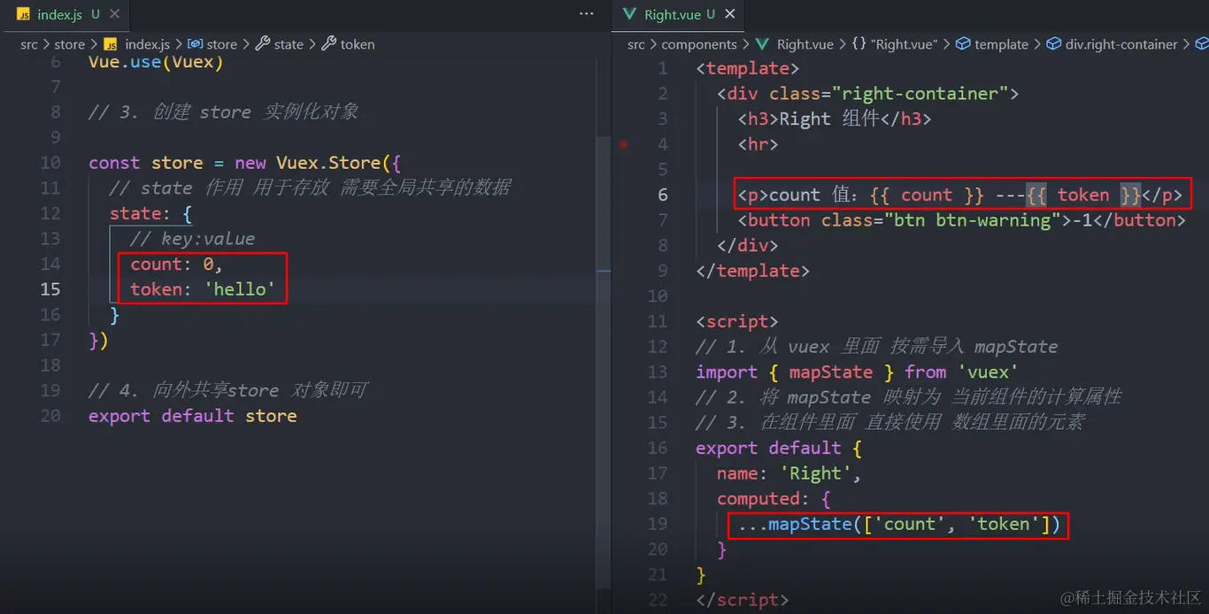Viewport: 1209px width, 614px height.
Task: Click the 'Vue.use(Vuex)' line in index.js
Action: (157, 62)
